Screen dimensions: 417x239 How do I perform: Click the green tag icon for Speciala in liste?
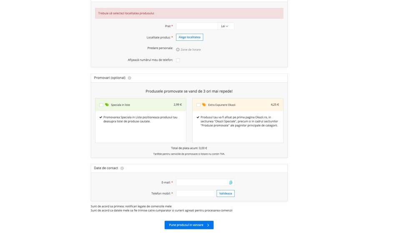coord(107,105)
